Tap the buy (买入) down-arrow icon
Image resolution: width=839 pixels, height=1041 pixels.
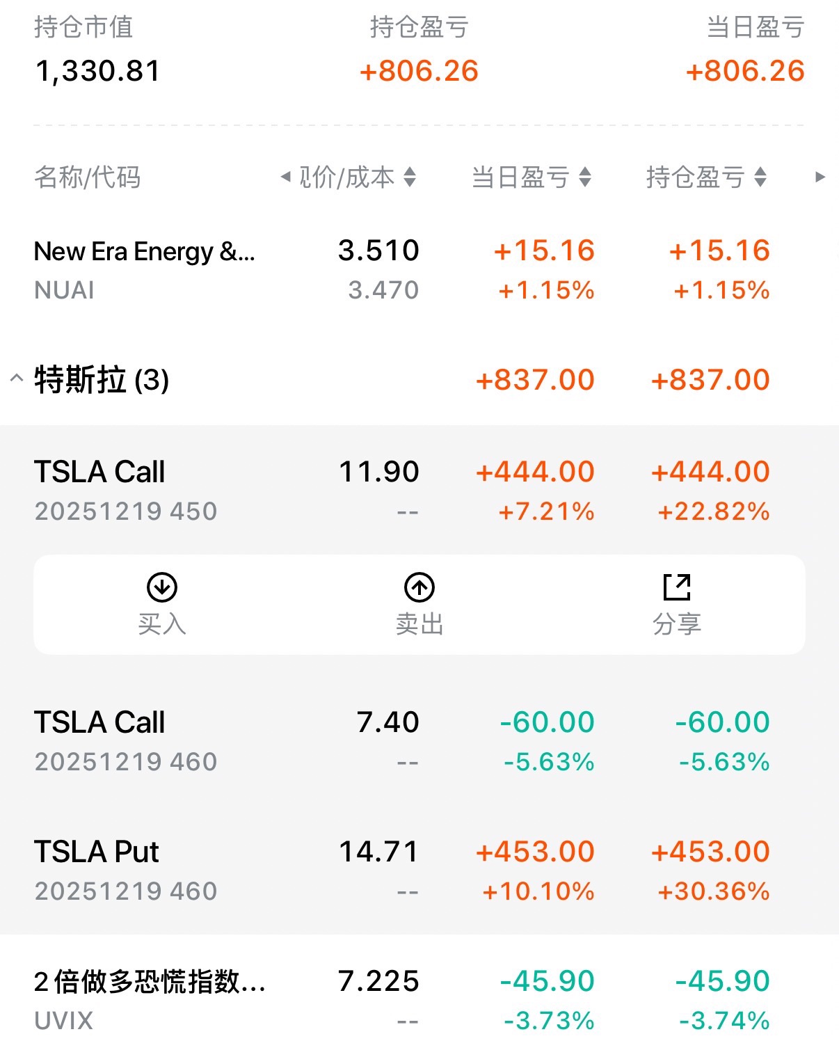point(161,588)
